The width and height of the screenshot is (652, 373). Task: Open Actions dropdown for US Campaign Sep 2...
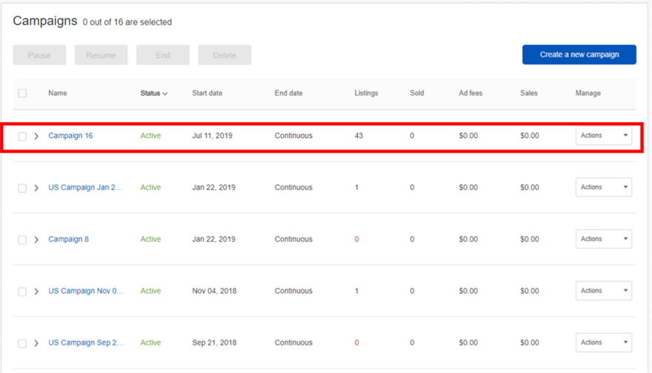(604, 342)
